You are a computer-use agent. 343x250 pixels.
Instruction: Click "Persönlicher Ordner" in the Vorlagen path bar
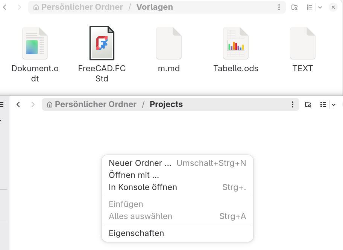(x=82, y=7)
